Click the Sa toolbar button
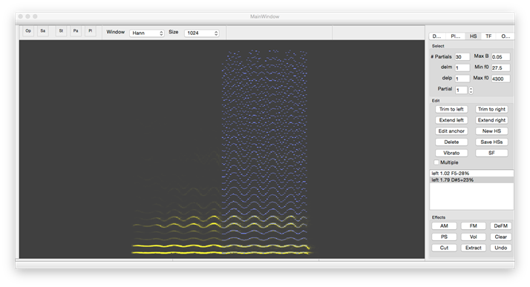This screenshot has width=530, height=287. pyautogui.click(x=43, y=31)
